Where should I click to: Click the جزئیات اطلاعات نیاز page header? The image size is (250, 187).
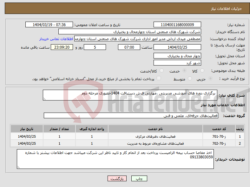(x=227, y=9)
